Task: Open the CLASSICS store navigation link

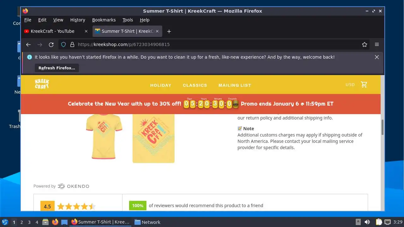Action: [x=195, y=85]
